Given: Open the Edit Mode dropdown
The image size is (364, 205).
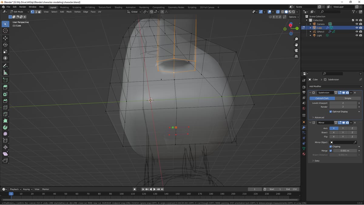Looking at the screenshot, I should click(19, 12).
